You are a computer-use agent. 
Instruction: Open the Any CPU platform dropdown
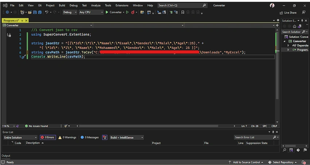91,12
